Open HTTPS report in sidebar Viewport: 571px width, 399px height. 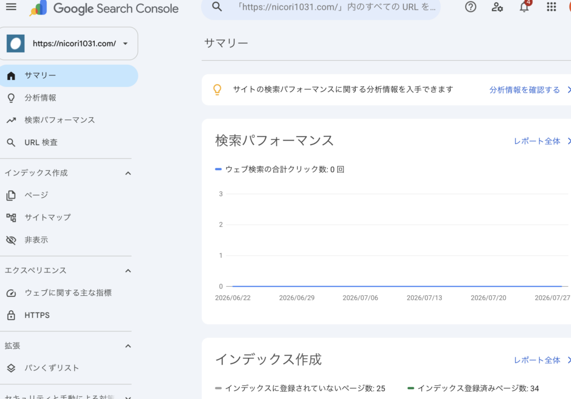37,315
